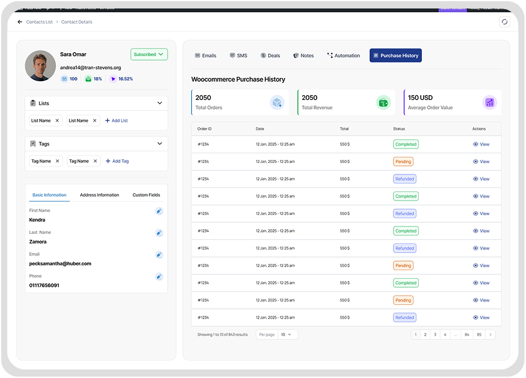Remove the second Tag Name chip
526x378 pixels.
(x=95, y=161)
